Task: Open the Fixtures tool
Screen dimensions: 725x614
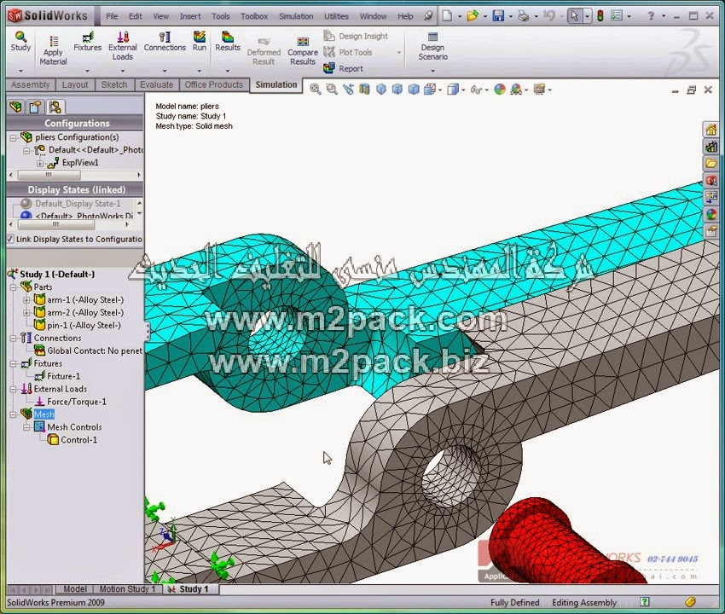Action: [87, 41]
